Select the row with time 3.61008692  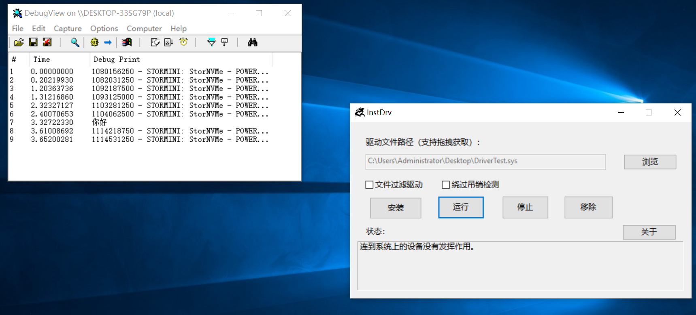[139, 131]
